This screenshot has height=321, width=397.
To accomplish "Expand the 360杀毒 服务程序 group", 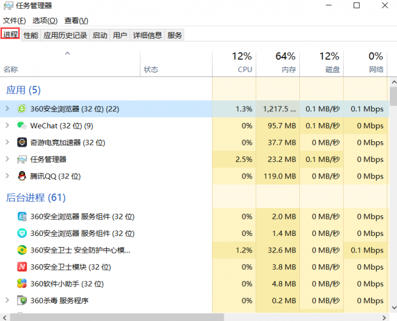I will 7,300.
